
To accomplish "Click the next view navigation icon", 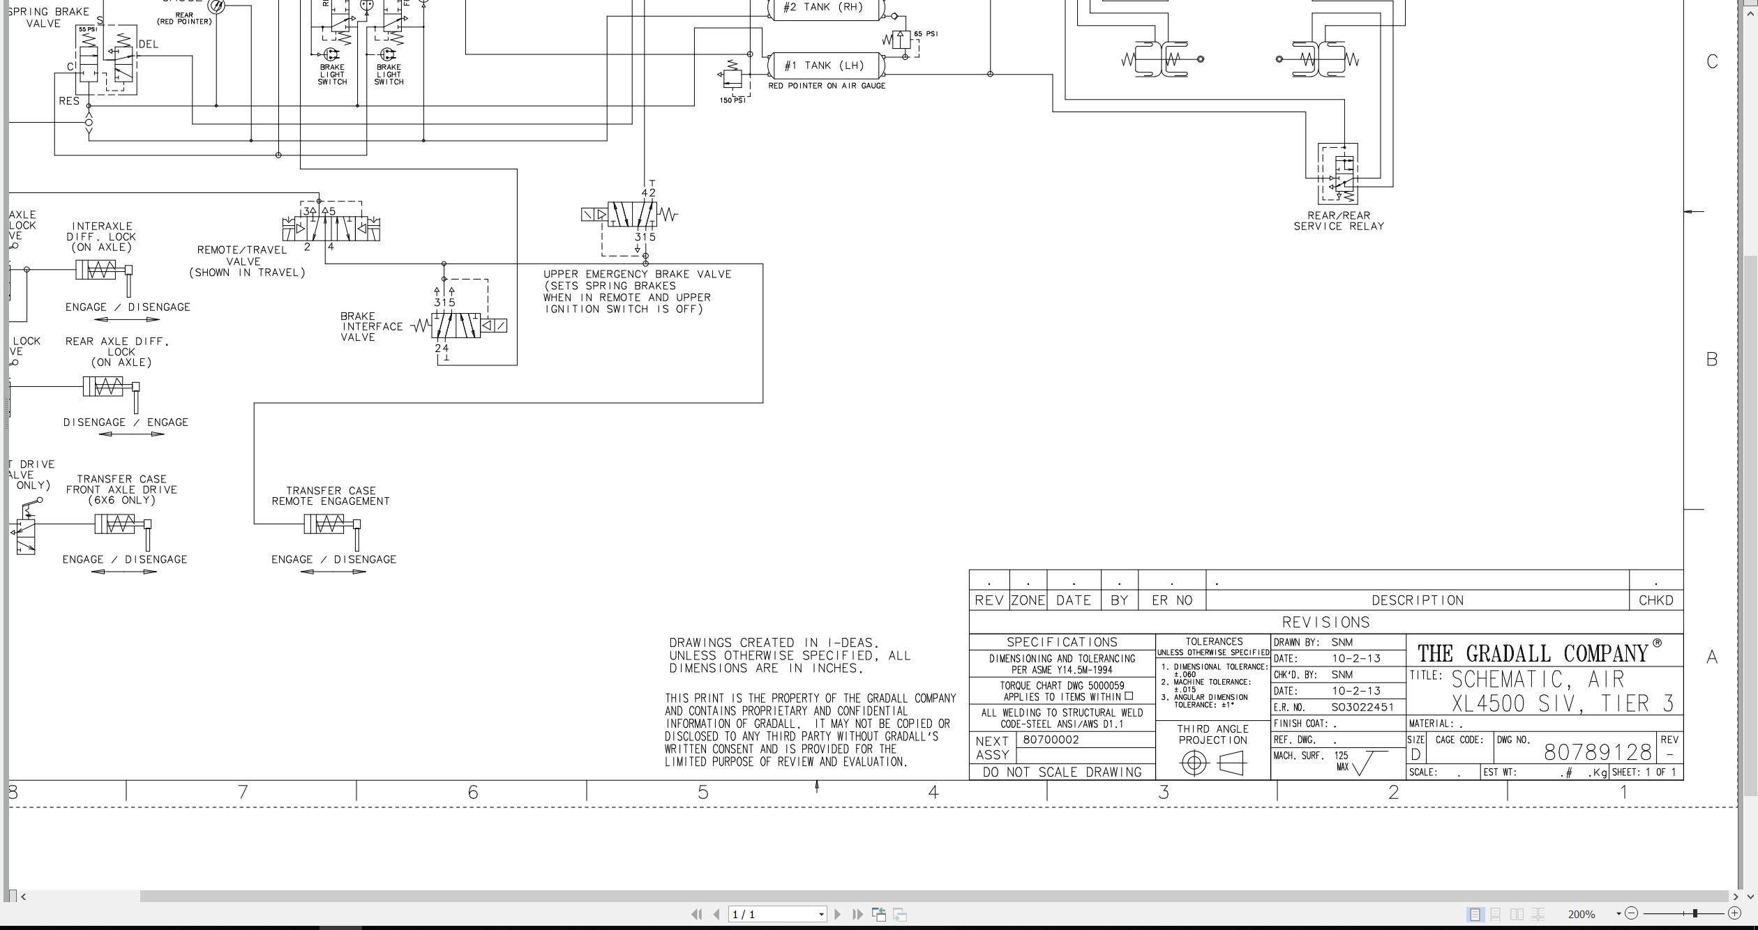I will click(x=900, y=914).
